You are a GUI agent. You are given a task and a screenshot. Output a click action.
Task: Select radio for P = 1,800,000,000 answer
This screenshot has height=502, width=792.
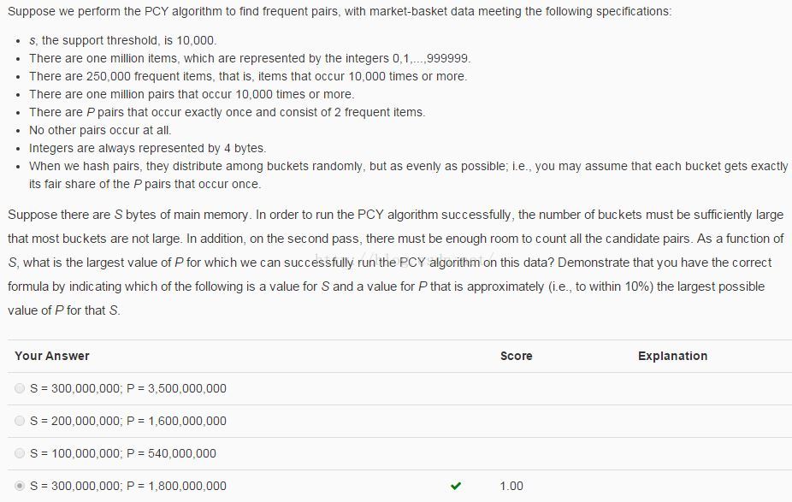(x=20, y=486)
